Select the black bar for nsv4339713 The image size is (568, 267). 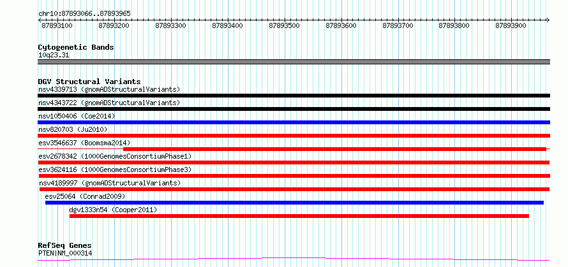[x=294, y=96]
